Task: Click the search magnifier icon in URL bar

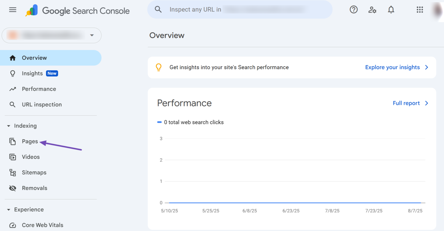Action: point(158,10)
